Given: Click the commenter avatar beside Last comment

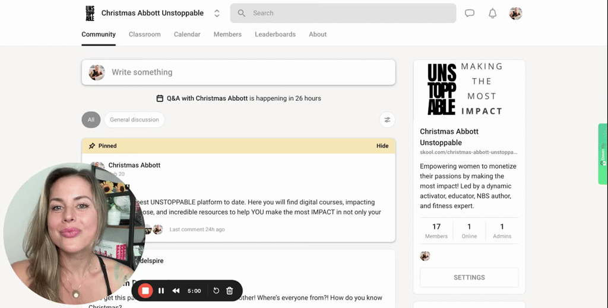Looking at the screenshot, I should (157, 229).
